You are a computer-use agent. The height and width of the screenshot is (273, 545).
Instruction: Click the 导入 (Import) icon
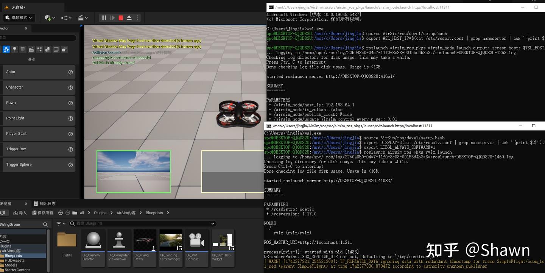click(18, 213)
